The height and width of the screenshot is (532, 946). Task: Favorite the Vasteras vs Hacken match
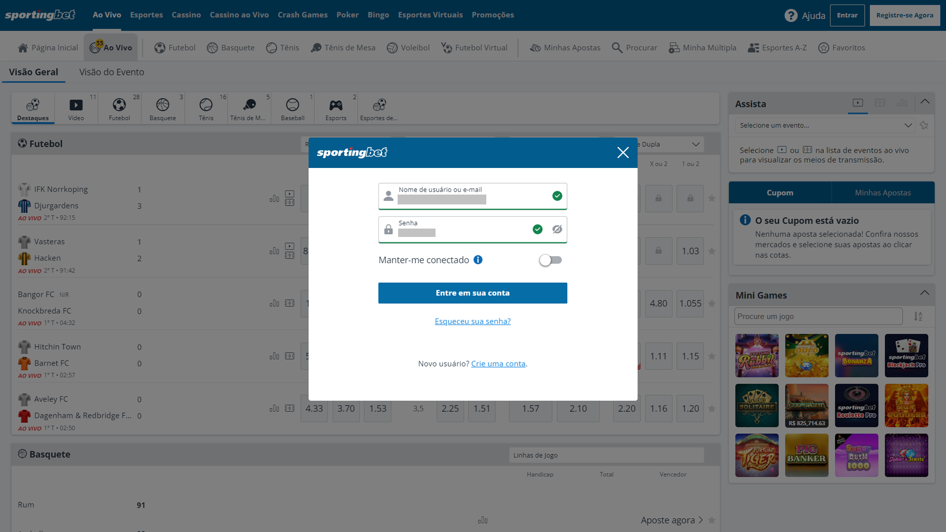[x=711, y=251]
